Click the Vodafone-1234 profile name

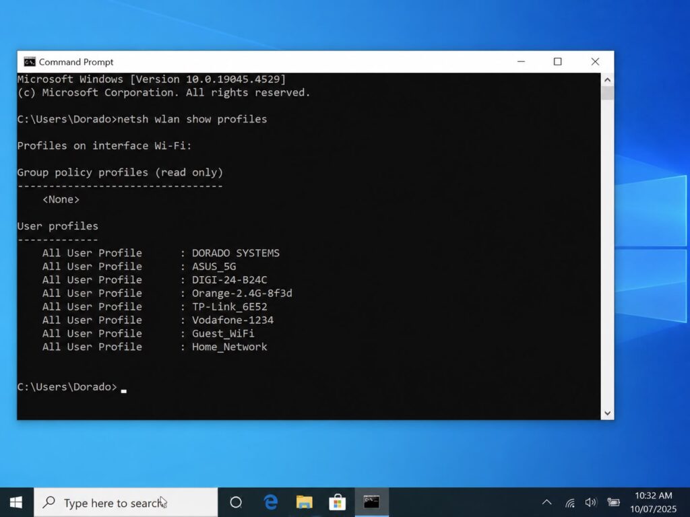tap(232, 320)
